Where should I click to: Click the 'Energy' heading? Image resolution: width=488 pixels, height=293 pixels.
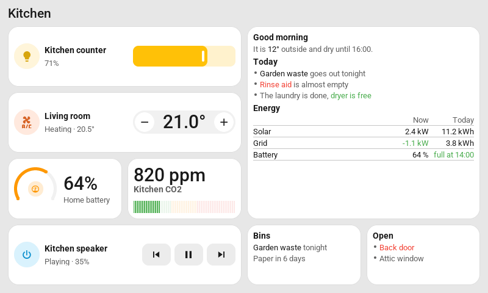tap(267, 109)
